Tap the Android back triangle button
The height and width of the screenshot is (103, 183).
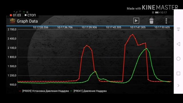[x=178, y=44]
